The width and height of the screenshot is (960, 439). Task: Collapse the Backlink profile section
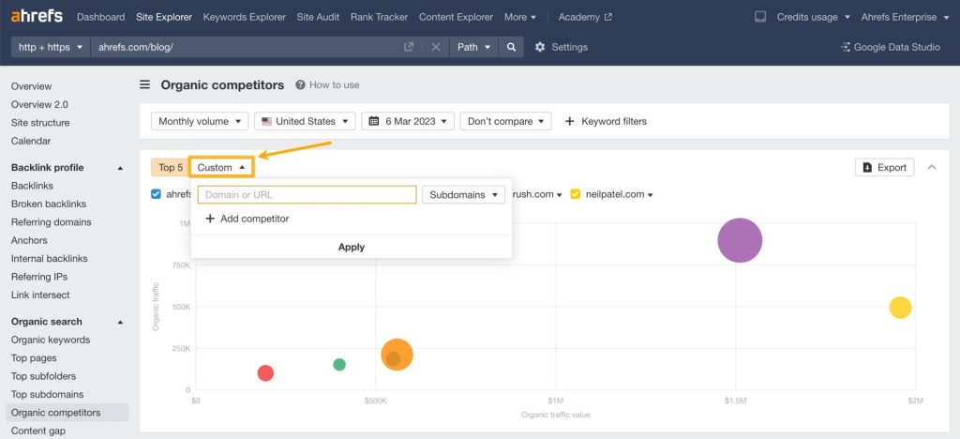tap(120, 168)
